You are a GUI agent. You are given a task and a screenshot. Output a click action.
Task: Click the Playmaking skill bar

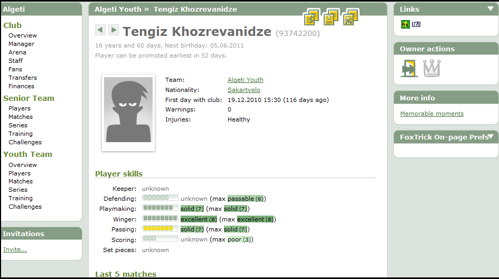point(160,208)
